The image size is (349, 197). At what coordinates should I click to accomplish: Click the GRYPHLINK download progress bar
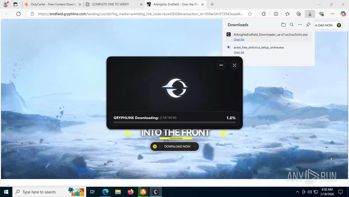click(174, 122)
